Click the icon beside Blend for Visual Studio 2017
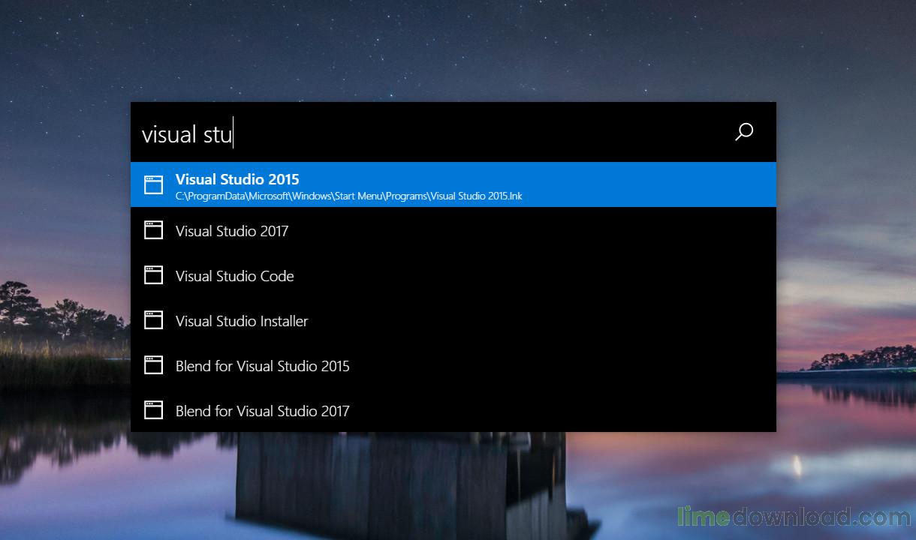The height and width of the screenshot is (540, 916). point(153,410)
